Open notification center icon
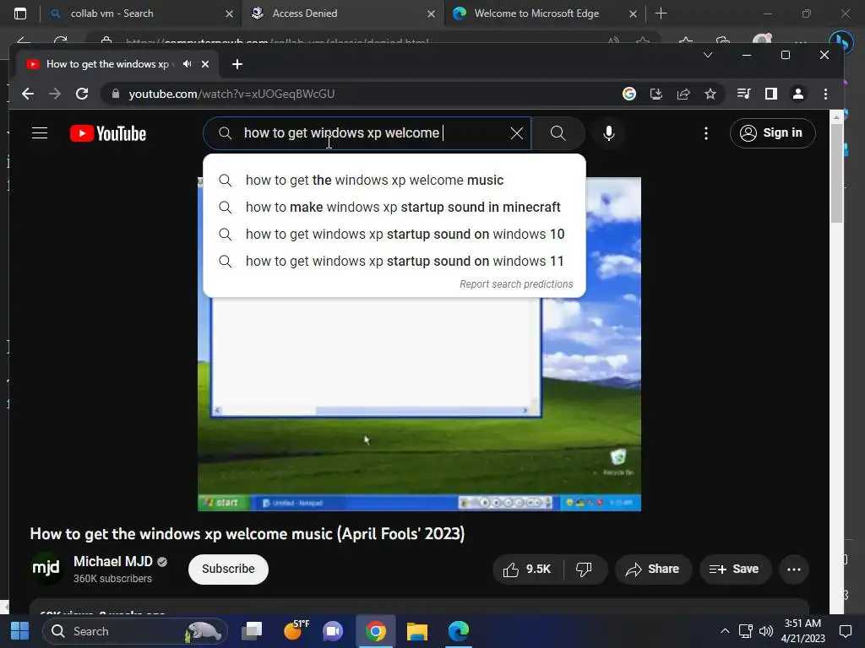The image size is (865, 648). click(x=845, y=631)
